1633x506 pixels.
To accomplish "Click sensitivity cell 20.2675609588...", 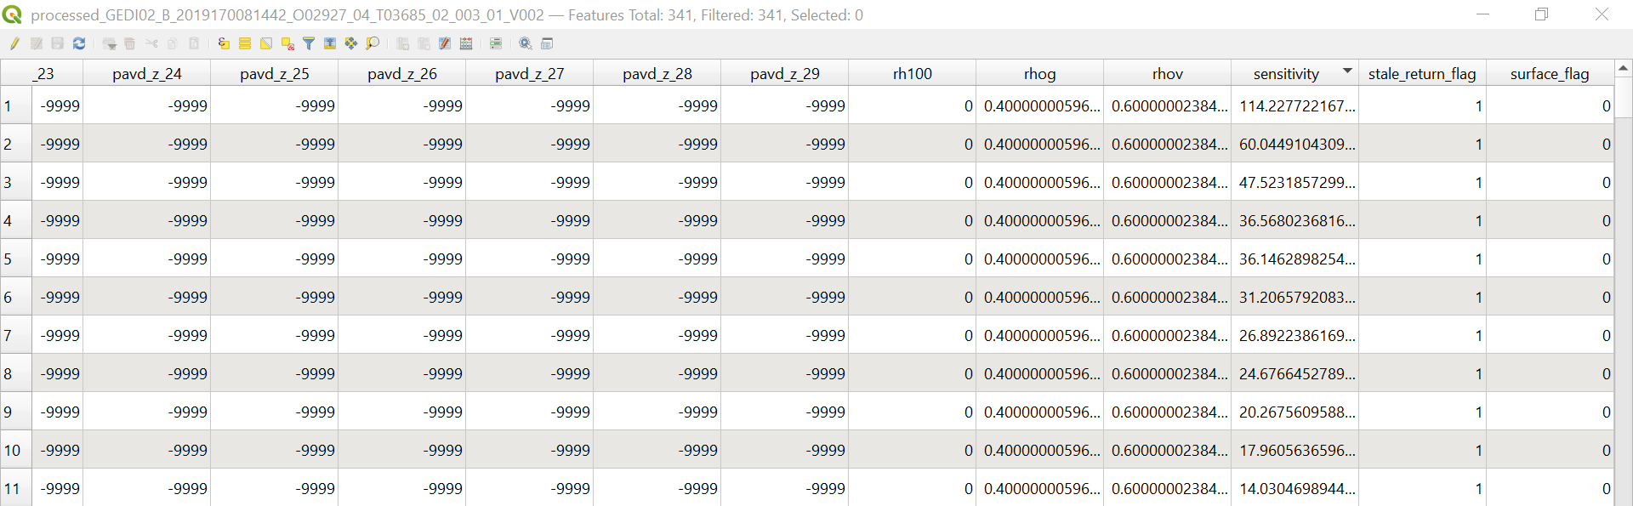I will pos(1295,412).
